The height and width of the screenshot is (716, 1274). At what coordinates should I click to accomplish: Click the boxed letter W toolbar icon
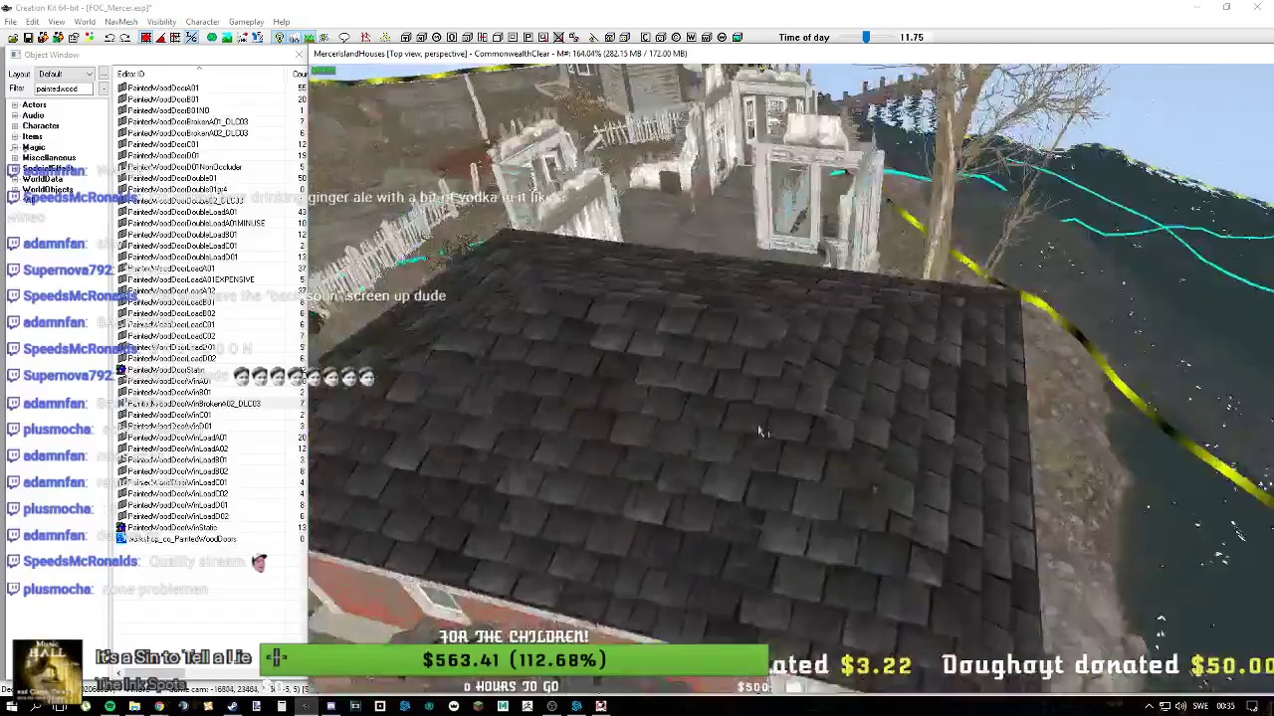[x=691, y=37]
